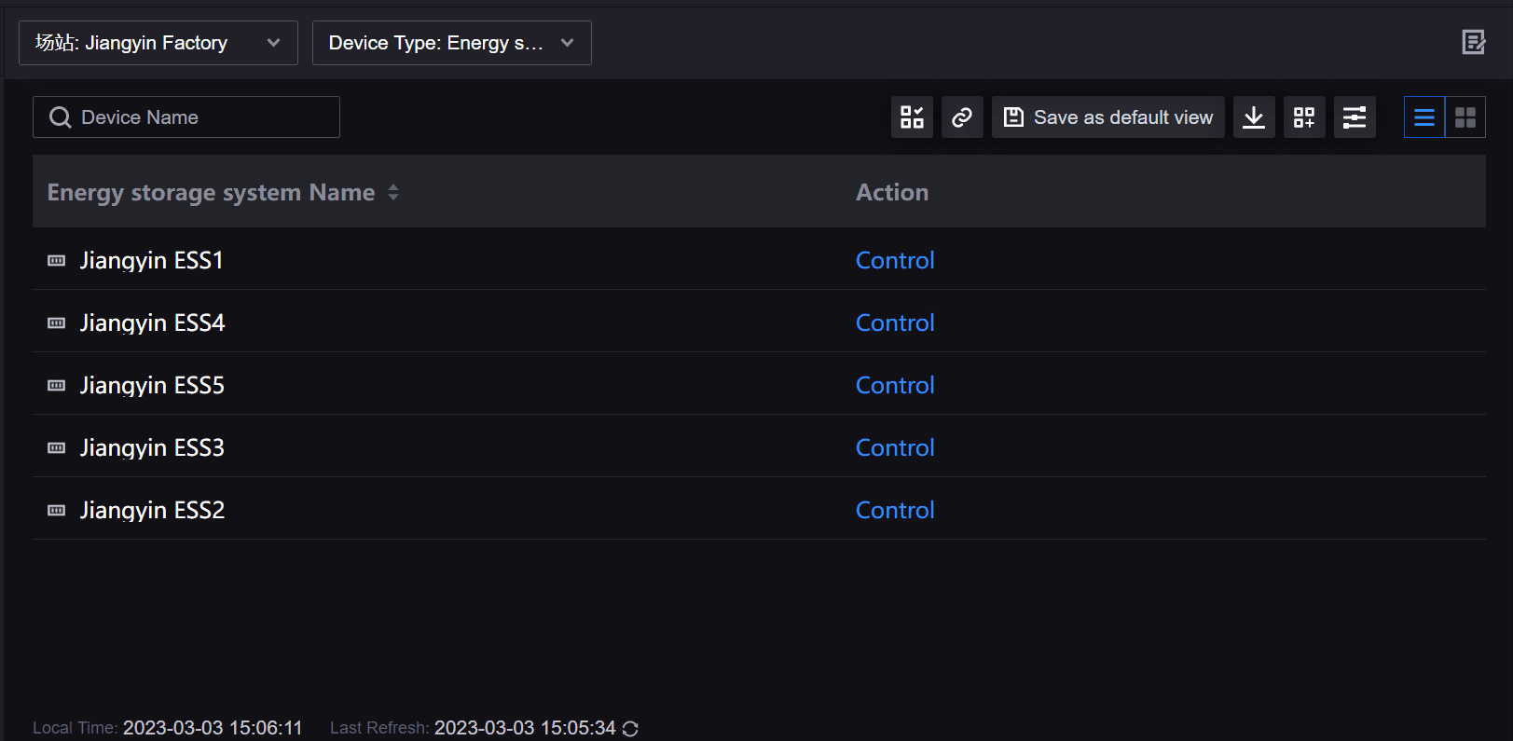This screenshot has width=1513, height=741.
Task: Click the add-widget grid plus icon
Action: (1304, 117)
